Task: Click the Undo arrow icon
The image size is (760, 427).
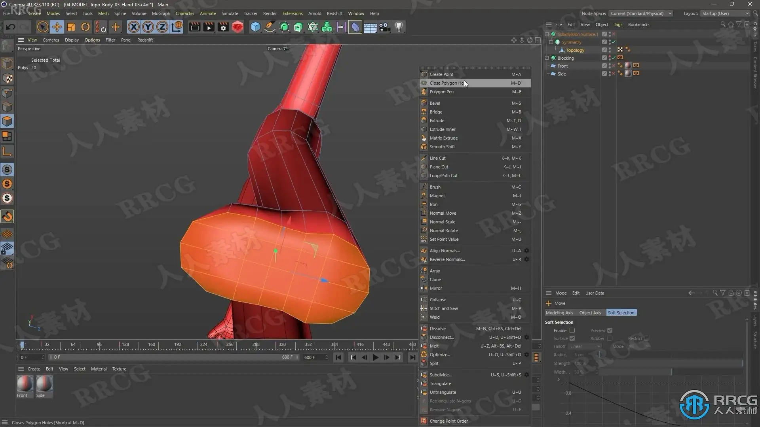Action: click(11, 27)
